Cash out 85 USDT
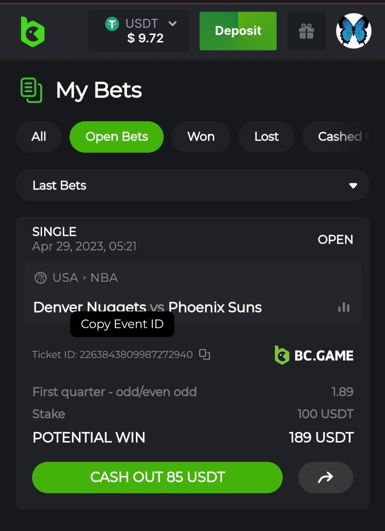 click(x=158, y=477)
